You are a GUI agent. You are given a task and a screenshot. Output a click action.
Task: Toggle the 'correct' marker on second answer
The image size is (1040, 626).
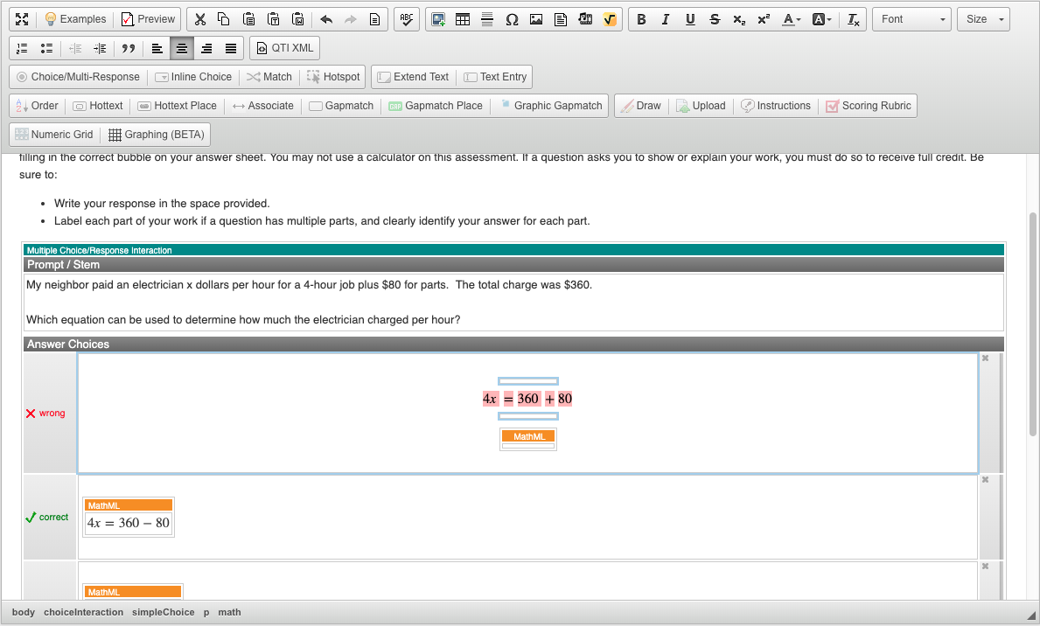[x=47, y=518]
